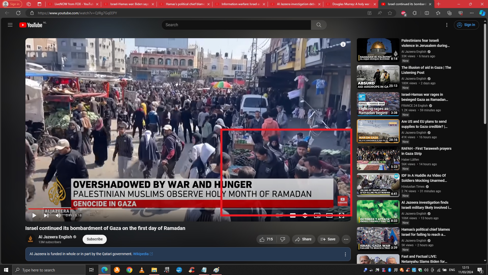Enter fullscreen mode

point(342,215)
